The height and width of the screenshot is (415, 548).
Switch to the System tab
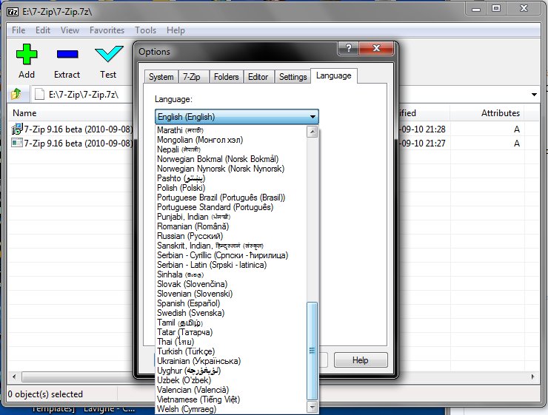coord(161,77)
